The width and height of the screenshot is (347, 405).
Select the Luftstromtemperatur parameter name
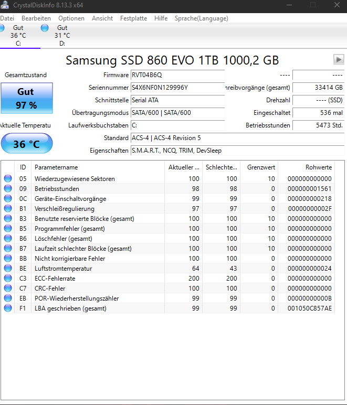[64, 269]
